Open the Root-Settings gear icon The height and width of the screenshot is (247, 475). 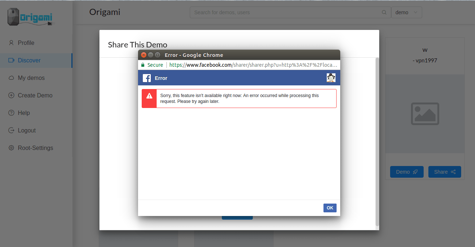click(x=11, y=148)
